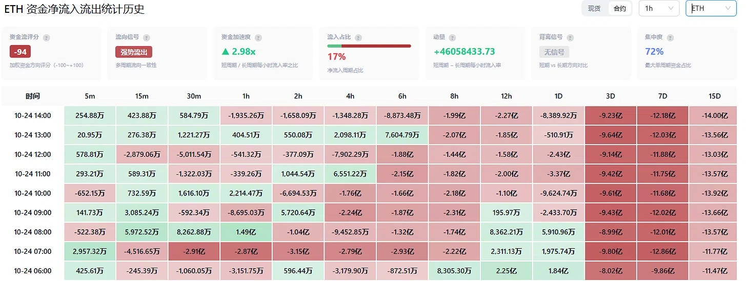The height and width of the screenshot is (281, 748).
Task: Click the 3D column header
Action: [x=610, y=96]
